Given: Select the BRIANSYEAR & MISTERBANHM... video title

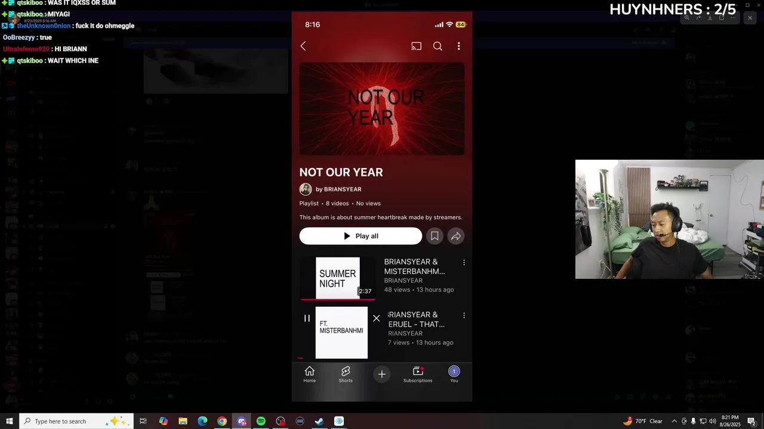Looking at the screenshot, I should (414, 266).
